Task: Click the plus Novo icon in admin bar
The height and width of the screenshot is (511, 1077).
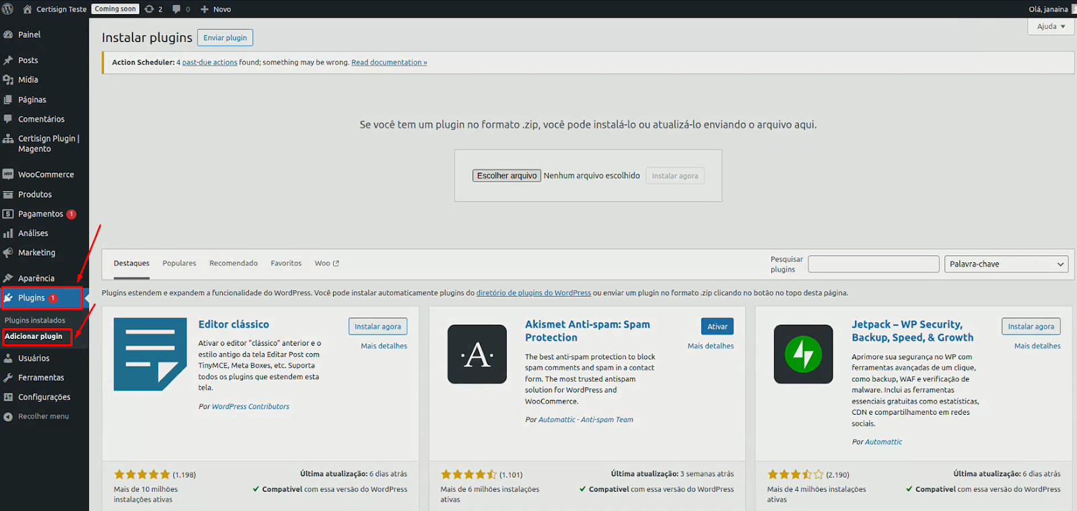Action: click(205, 9)
